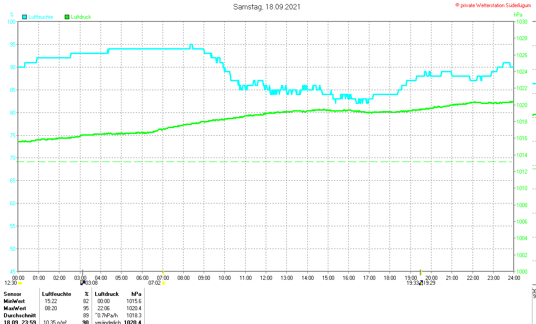Select the MinWert row label
The height and width of the screenshot is (324, 536).
click(14, 301)
